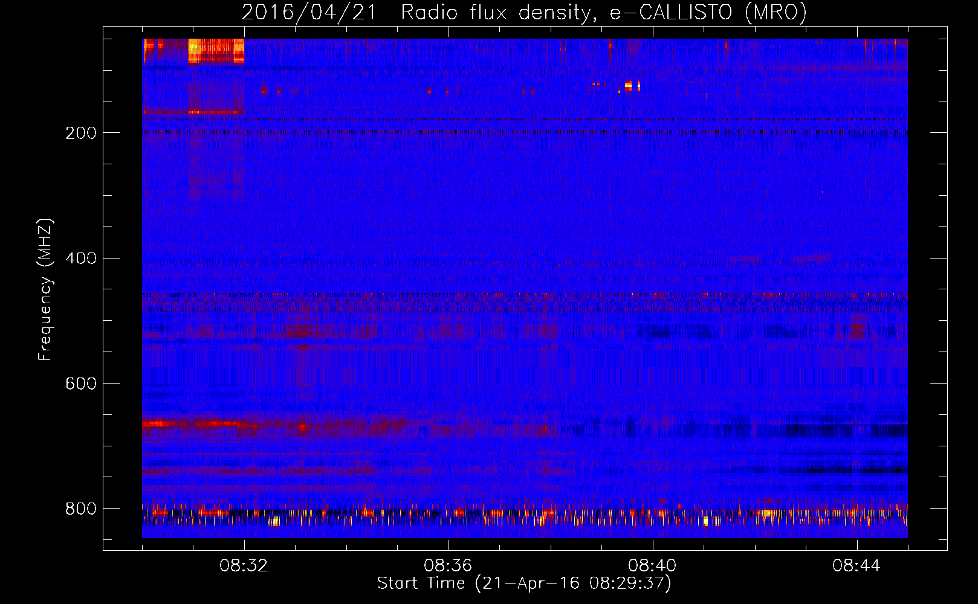Click the 600 frequency tick label
The image size is (978, 604).
(x=80, y=384)
